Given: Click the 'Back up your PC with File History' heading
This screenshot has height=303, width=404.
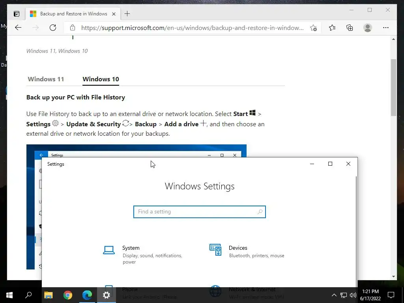Looking at the screenshot, I should [76, 97].
